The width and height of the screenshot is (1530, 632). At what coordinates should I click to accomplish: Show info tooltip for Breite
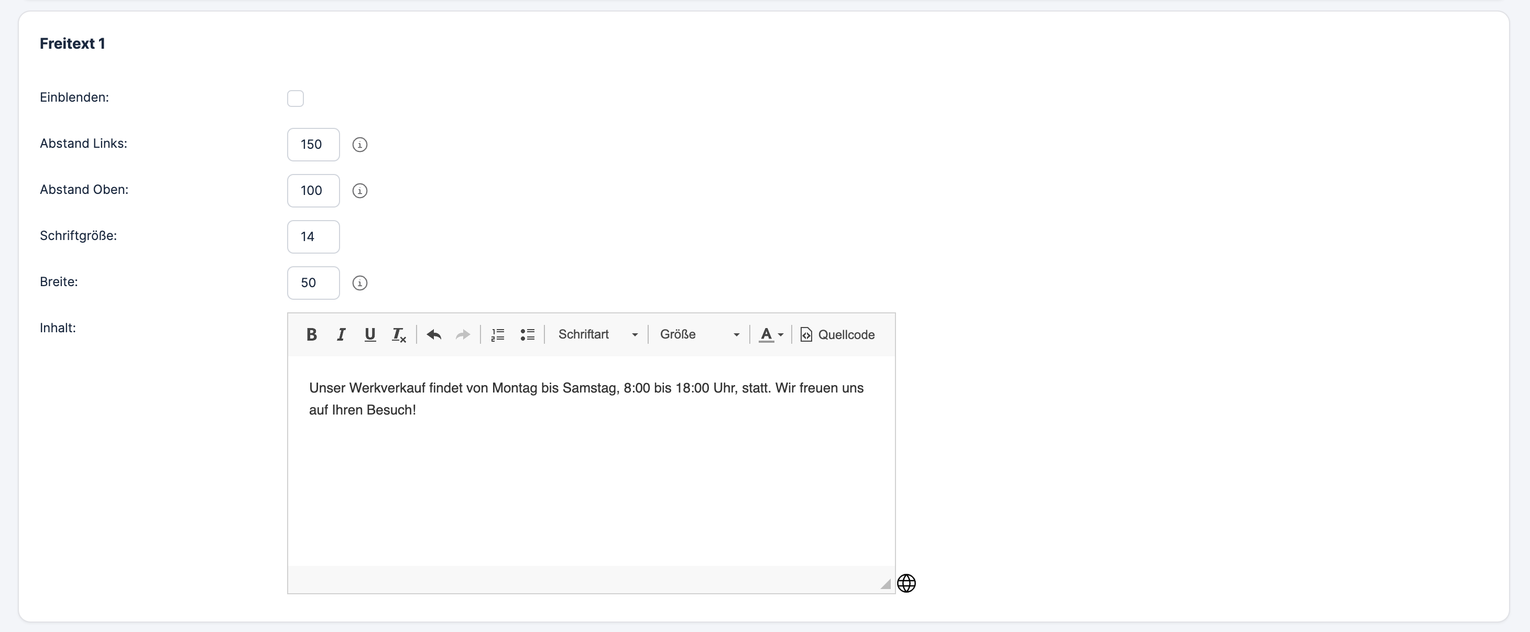coord(360,284)
